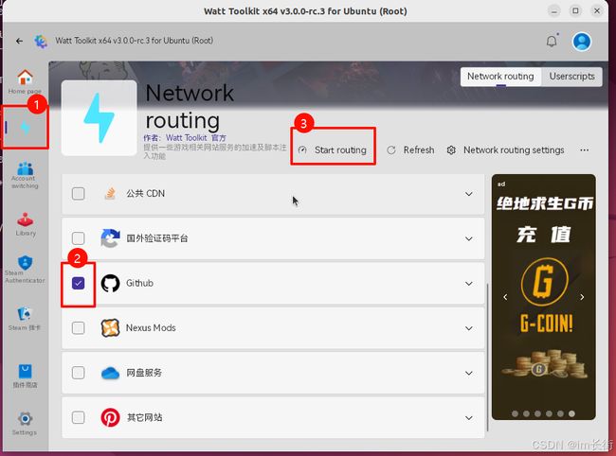Click the large lightning plugin thumbnail
Viewport: 616px width, 456px height.
[x=100, y=118]
